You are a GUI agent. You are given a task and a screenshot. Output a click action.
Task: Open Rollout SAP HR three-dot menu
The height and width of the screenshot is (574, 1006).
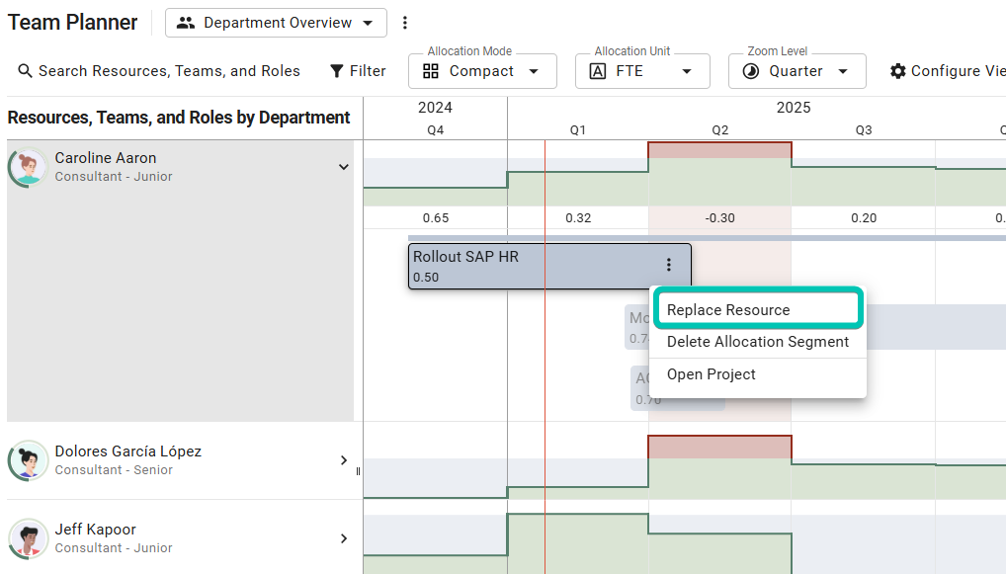669,265
